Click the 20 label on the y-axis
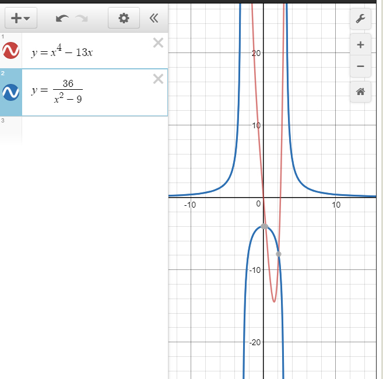Viewport: 383px width, 379px height. click(x=256, y=53)
